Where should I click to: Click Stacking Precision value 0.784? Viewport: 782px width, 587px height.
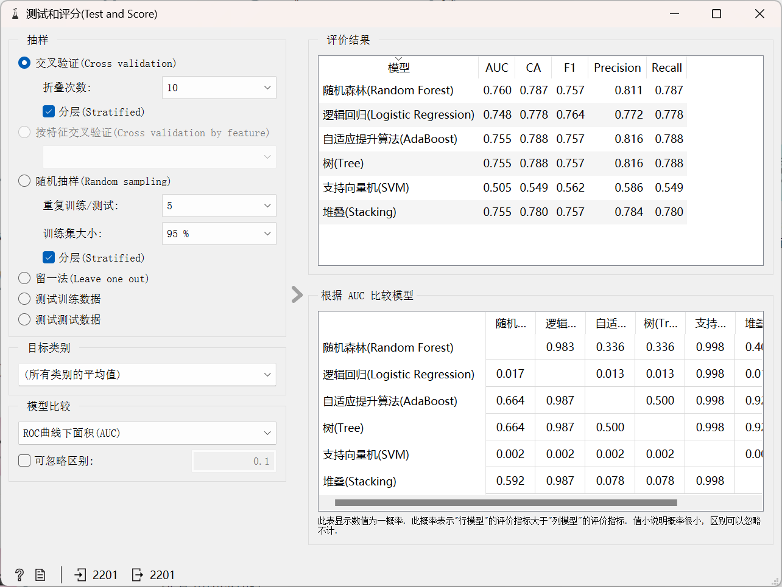coord(629,212)
